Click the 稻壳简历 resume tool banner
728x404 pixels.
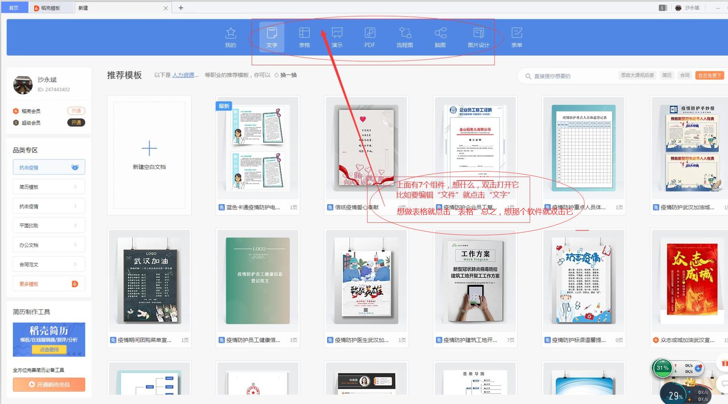pyautogui.click(x=49, y=340)
